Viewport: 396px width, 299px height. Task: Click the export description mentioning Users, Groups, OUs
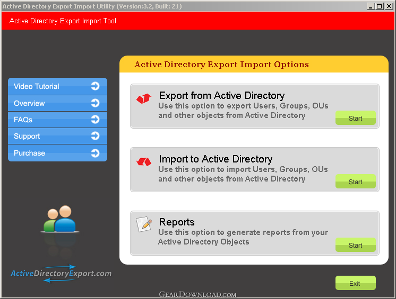click(243, 111)
